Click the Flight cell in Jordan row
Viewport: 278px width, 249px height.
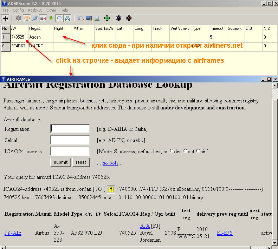coord(63,38)
